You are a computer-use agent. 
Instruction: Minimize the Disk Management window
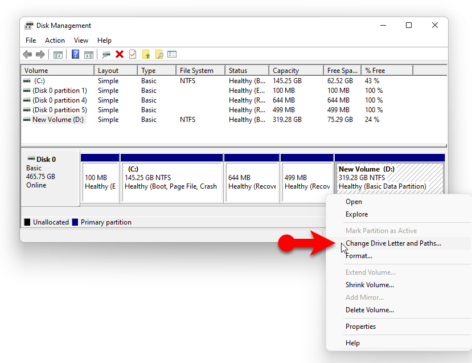click(x=383, y=25)
